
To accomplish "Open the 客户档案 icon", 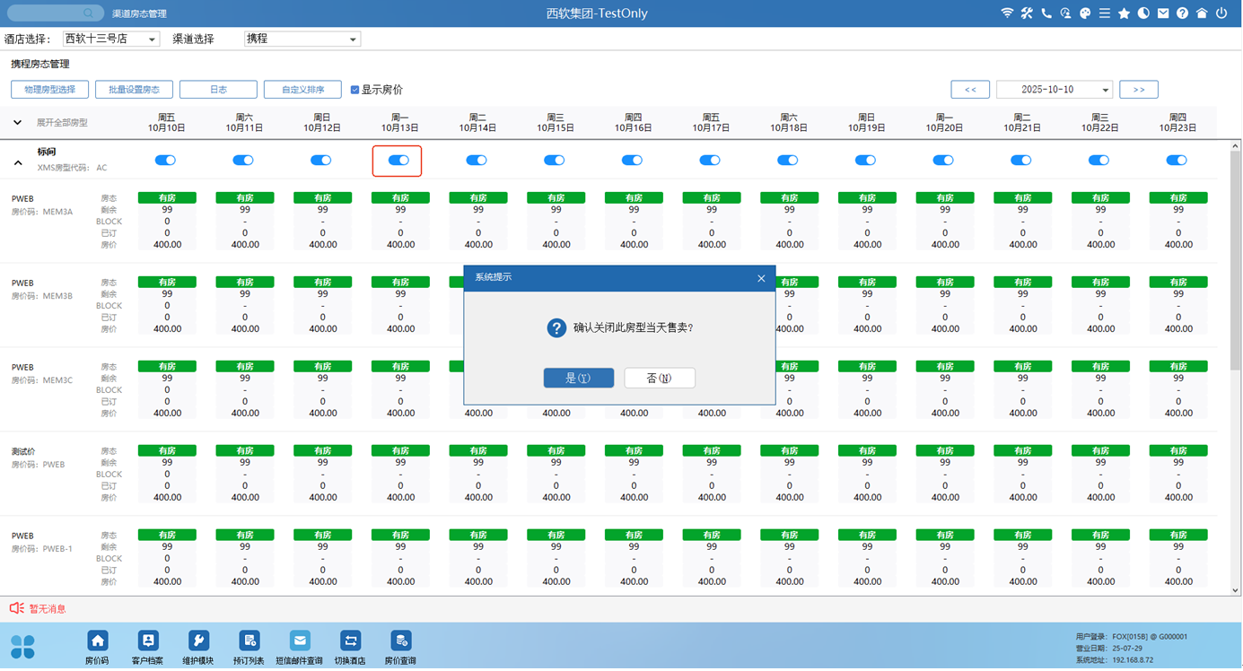I will tap(148, 640).
